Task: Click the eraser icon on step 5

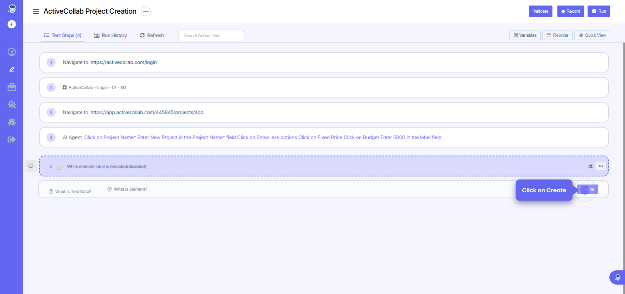Action: [590, 166]
